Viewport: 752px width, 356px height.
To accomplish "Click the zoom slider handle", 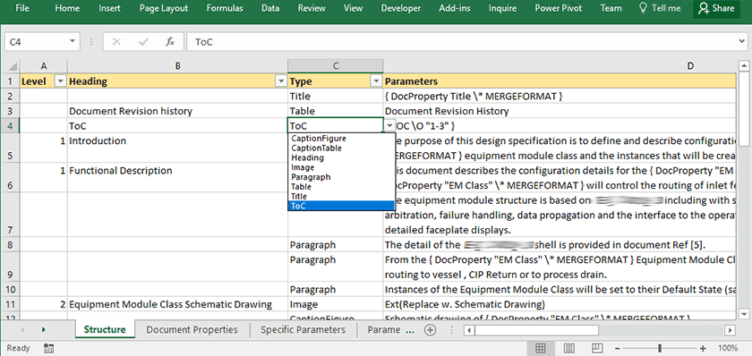I will click(661, 348).
